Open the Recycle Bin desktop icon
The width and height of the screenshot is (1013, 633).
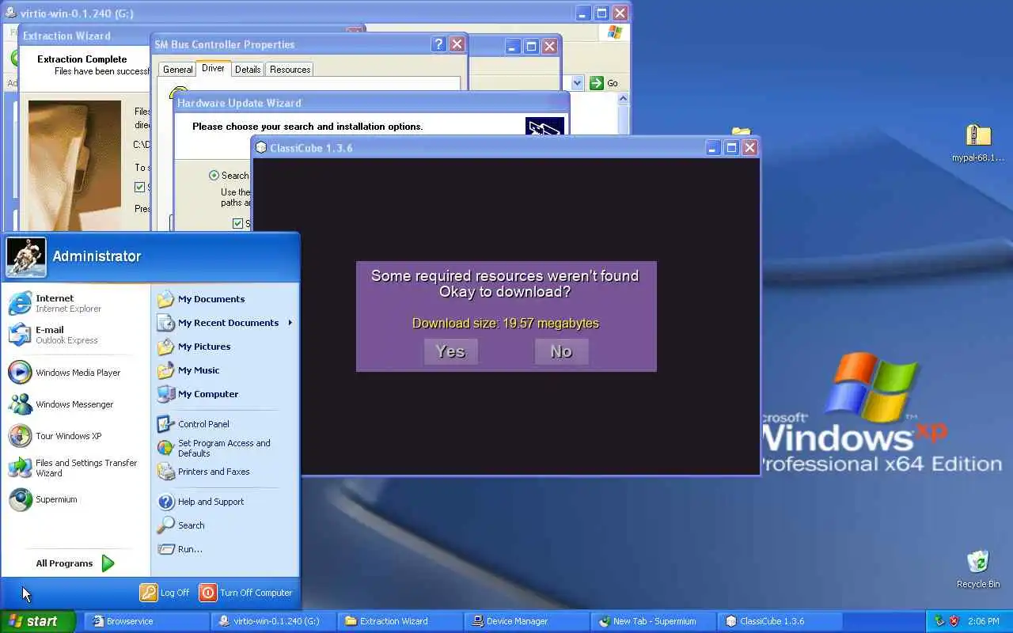click(x=978, y=569)
